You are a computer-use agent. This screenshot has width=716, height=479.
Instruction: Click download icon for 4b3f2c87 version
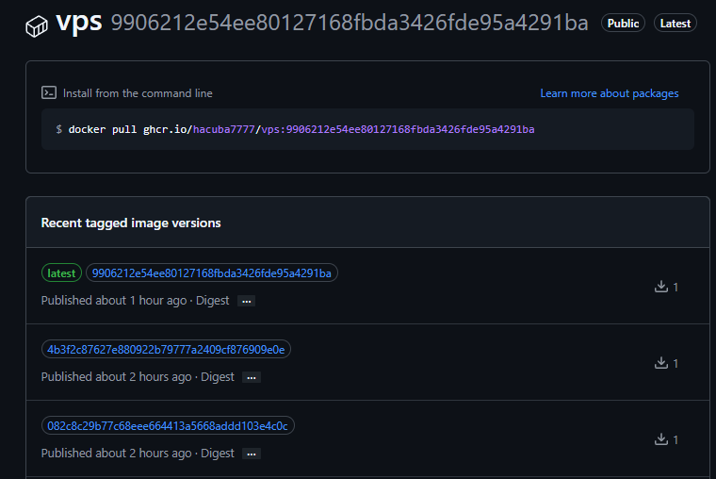(660, 363)
